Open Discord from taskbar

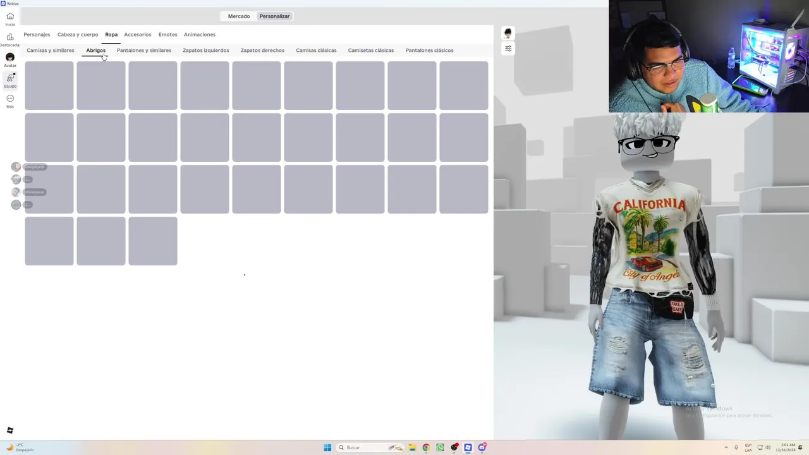(482, 447)
